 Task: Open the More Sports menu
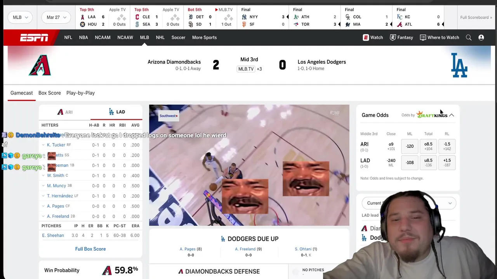click(x=204, y=38)
